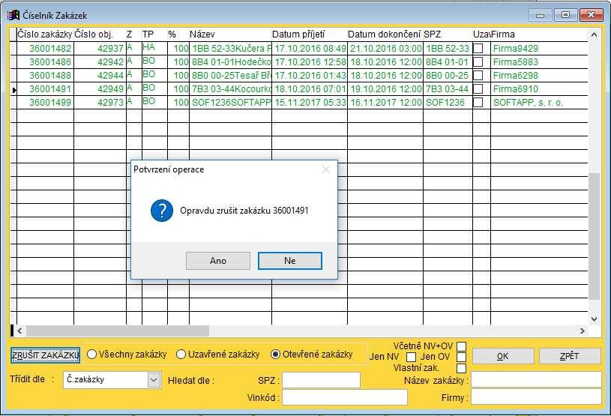Click the horizontal scrollbar thumb
611x416 pixels.
point(117,331)
